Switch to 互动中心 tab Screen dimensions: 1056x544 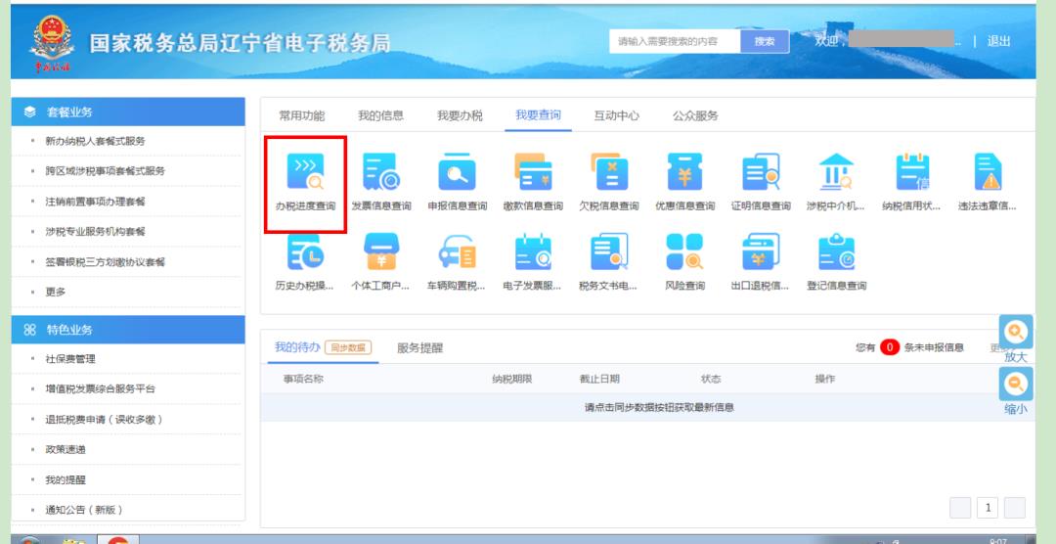point(616,115)
